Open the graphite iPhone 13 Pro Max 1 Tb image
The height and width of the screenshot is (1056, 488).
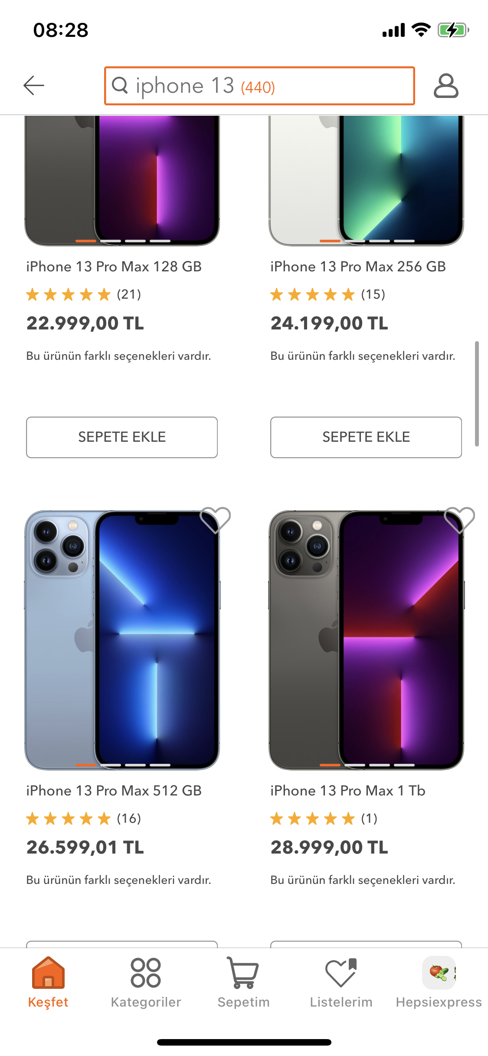(366, 640)
